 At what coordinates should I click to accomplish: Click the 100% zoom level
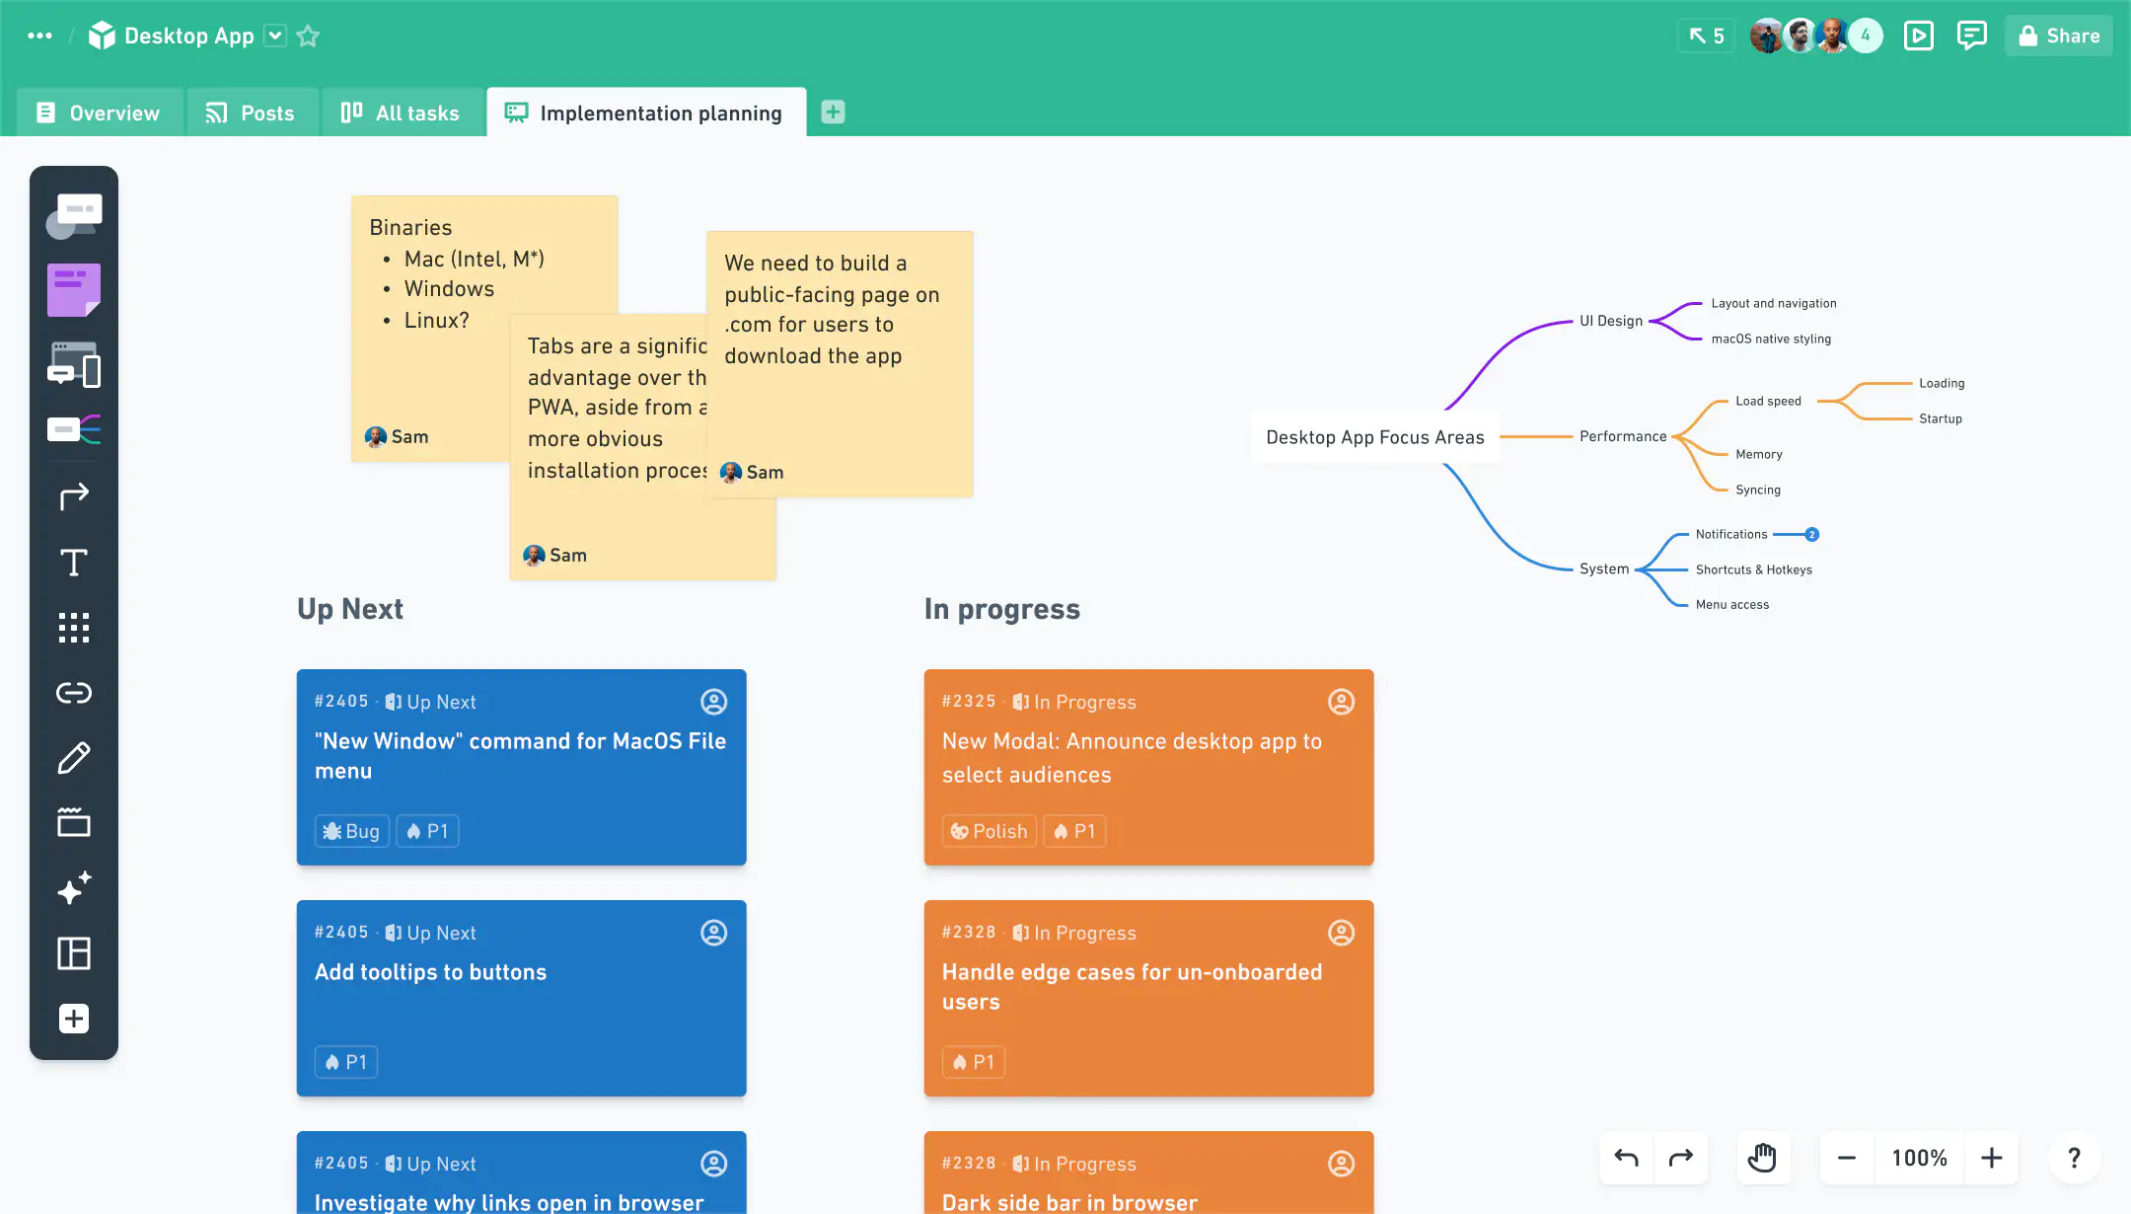pyautogui.click(x=1919, y=1158)
